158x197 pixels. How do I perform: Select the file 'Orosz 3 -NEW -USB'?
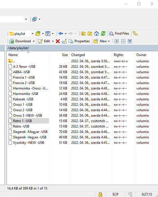[x=25, y=115]
